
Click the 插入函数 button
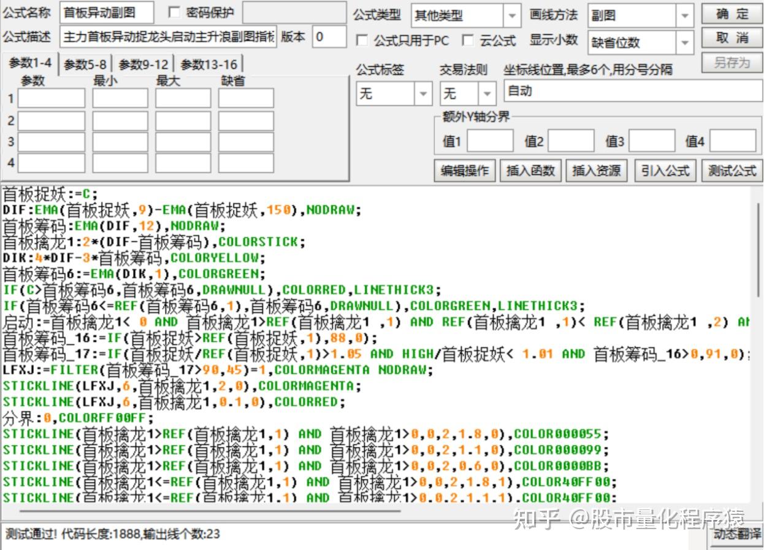pyautogui.click(x=530, y=170)
